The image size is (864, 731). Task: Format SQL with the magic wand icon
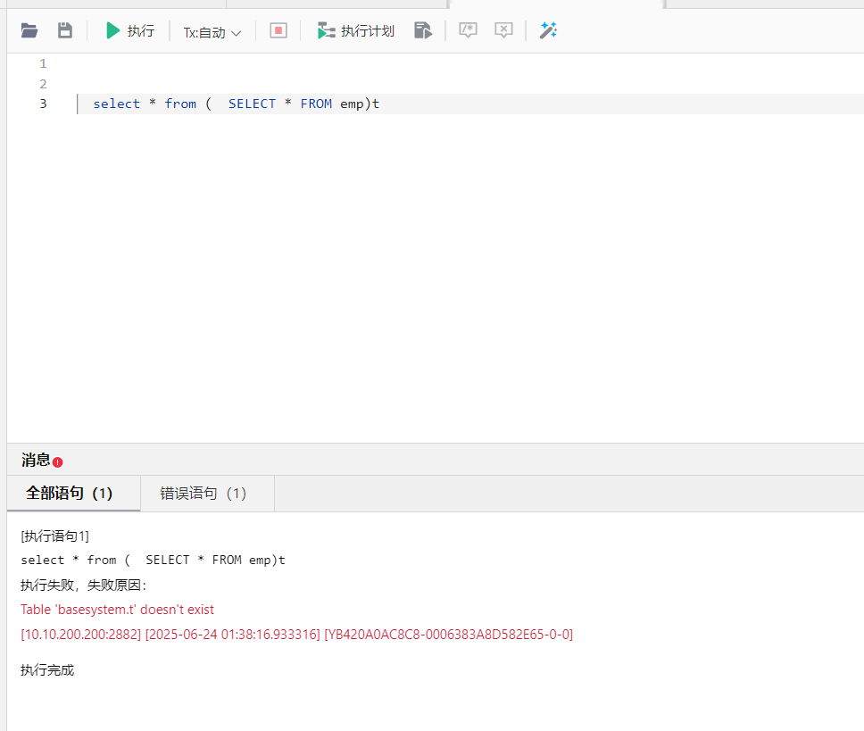tap(548, 30)
